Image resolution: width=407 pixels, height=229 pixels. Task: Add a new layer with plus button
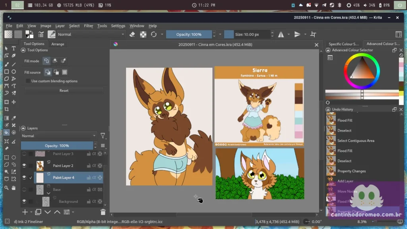click(25, 212)
